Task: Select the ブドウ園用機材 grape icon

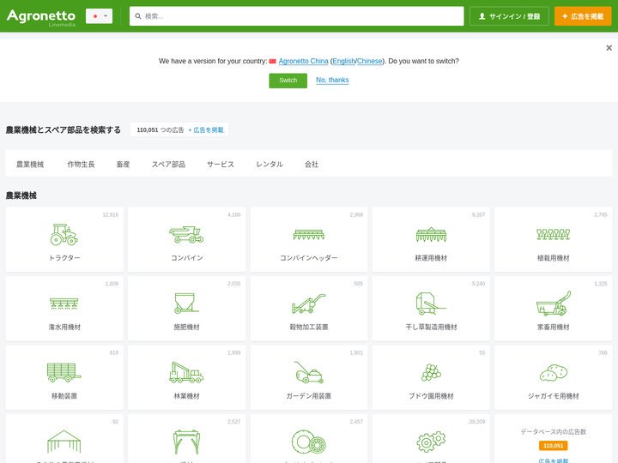Action: pos(431,372)
